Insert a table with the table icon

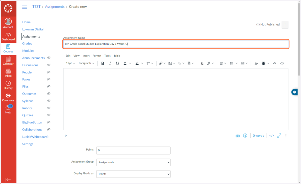click(x=263, y=63)
